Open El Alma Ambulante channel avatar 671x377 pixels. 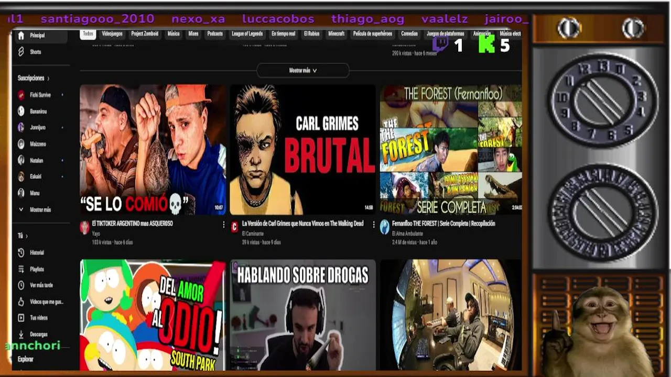(385, 227)
